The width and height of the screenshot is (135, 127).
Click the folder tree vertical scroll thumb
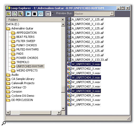pyautogui.click(x=63, y=89)
